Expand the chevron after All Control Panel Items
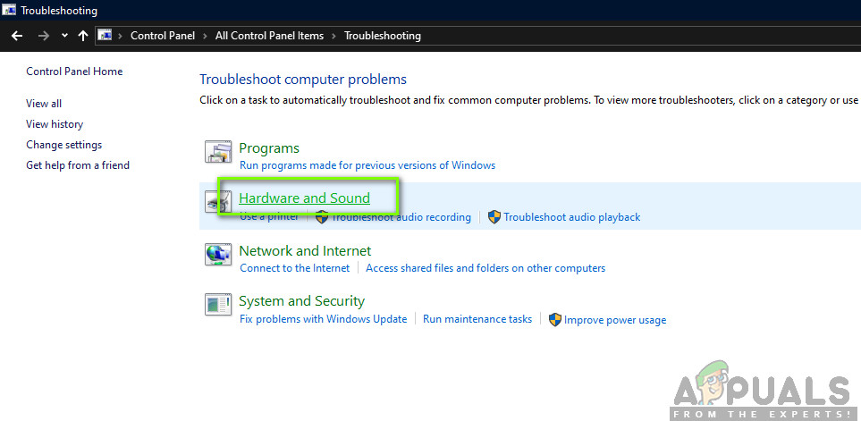Screen dimensions: 861x421 pyautogui.click(x=334, y=36)
